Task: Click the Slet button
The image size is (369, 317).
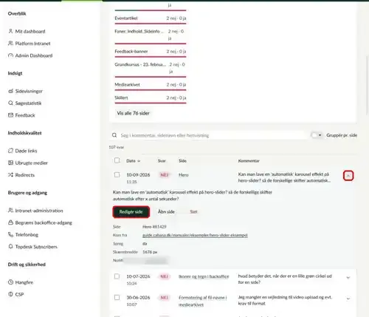Action: (x=193, y=212)
